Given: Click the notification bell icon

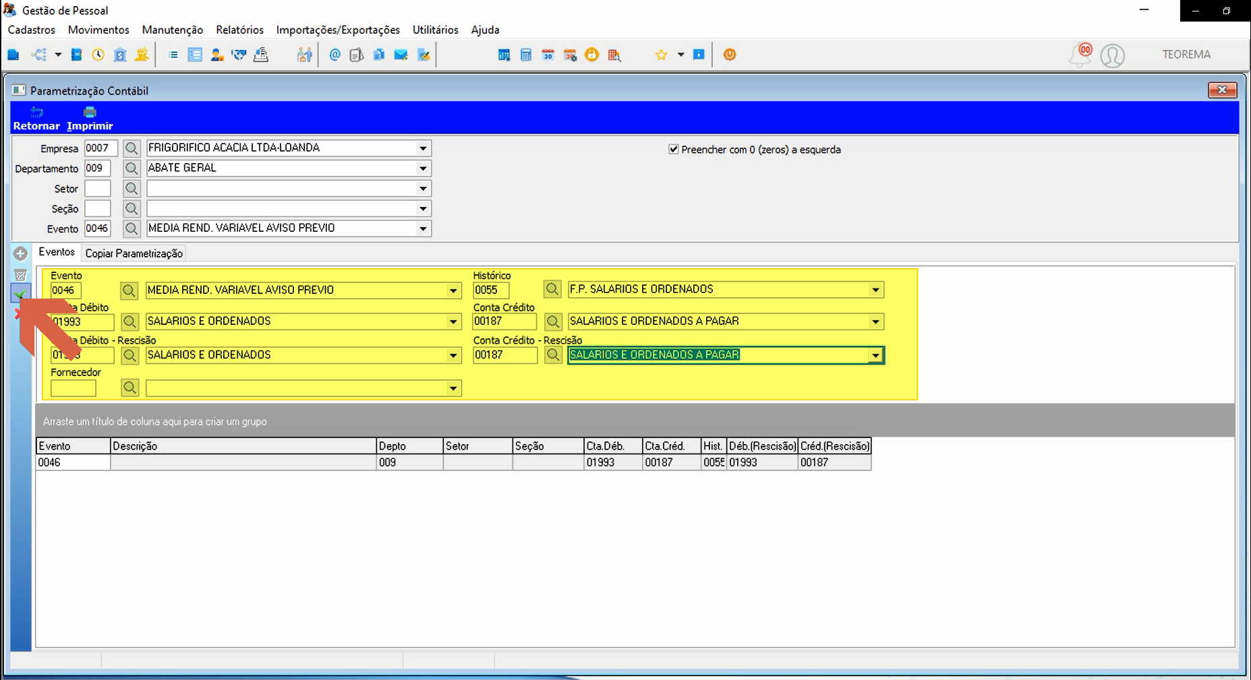Looking at the screenshot, I should (x=1080, y=55).
